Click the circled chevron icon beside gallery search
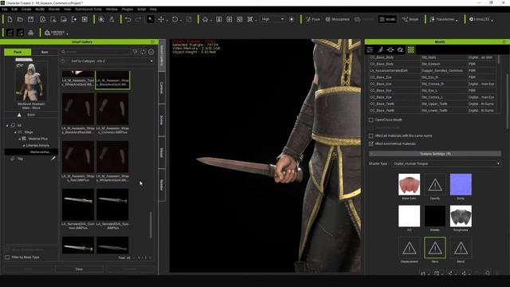 coord(151,52)
